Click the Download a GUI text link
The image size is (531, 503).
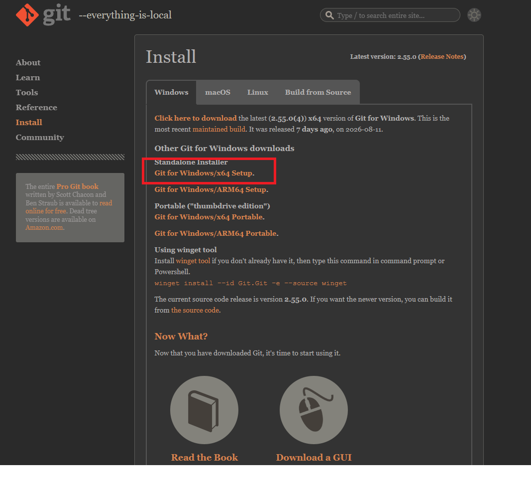pos(314,457)
